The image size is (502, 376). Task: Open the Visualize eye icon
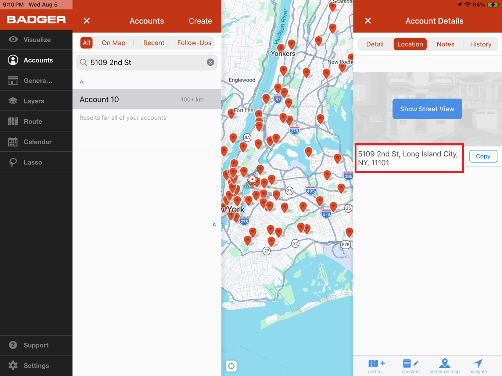click(x=13, y=40)
